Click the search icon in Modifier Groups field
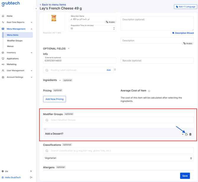Viewport: 198px width, 182px height. pyautogui.click(x=47, y=120)
